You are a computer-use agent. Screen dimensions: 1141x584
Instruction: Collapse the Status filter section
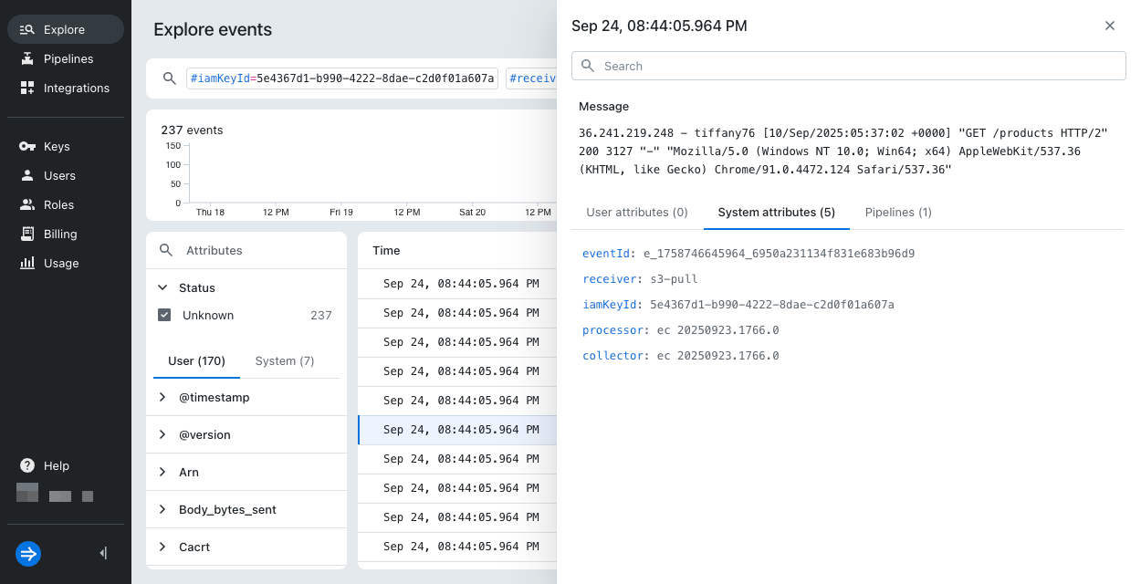pos(162,287)
